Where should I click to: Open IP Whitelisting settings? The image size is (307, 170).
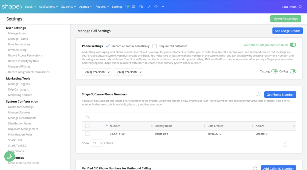pos(17,50)
